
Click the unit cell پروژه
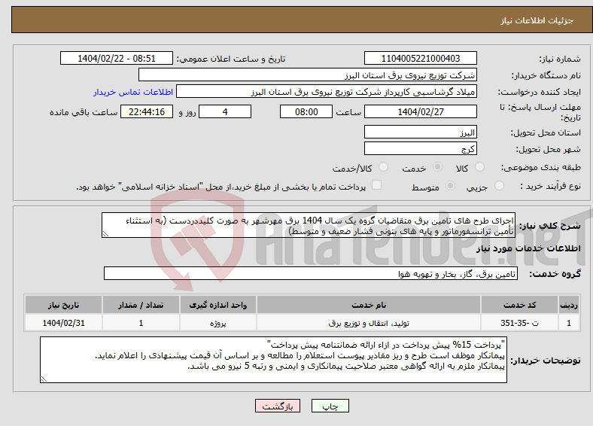coord(218,323)
